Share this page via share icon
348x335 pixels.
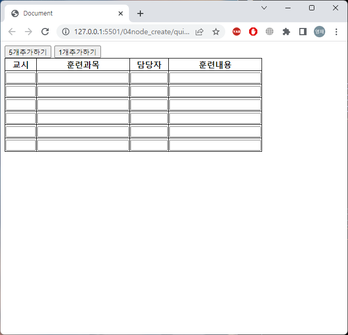tap(199, 32)
